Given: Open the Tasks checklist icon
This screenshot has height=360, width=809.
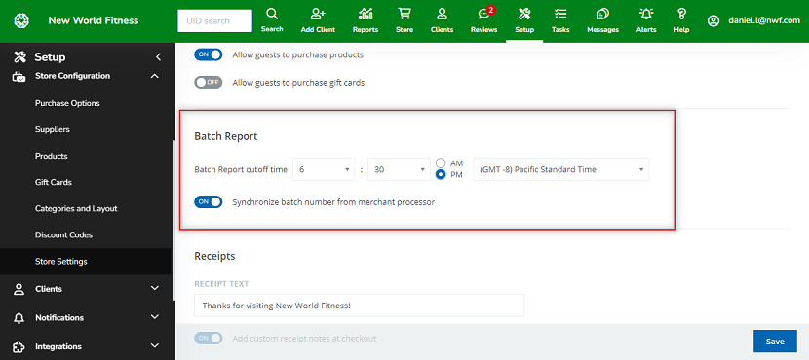Looking at the screenshot, I should point(560,14).
